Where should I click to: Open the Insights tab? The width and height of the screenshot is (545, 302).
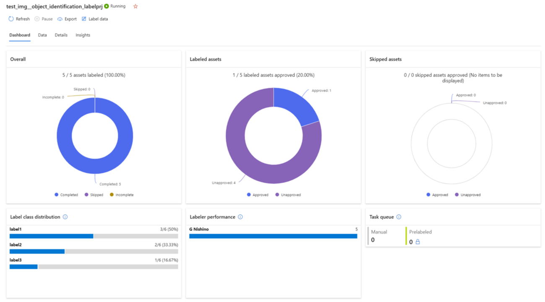tap(83, 35)
